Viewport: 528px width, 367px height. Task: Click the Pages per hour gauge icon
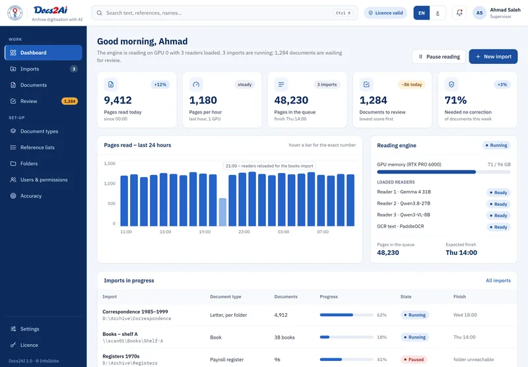(x=196, y=84)
